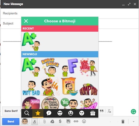Close the New Message window
139x126 pixels.
click(135, 4)
